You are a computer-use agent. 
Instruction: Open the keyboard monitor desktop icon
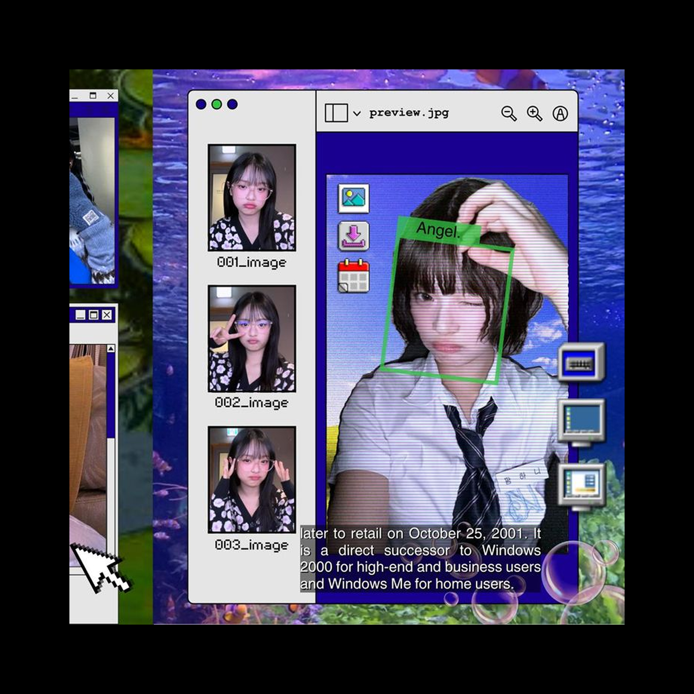[581, 363]
